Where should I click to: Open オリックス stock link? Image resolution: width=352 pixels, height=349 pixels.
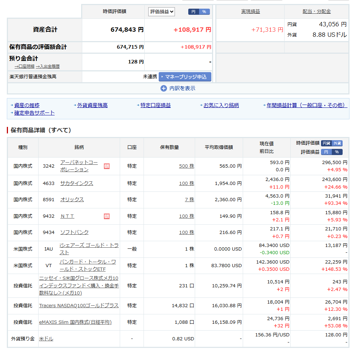click(72, 199)
